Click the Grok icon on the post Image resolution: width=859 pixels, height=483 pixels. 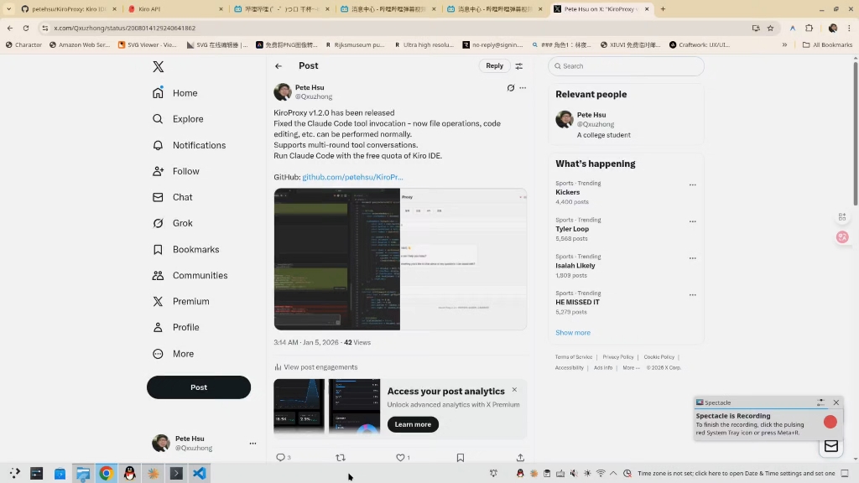pos(511,87)
